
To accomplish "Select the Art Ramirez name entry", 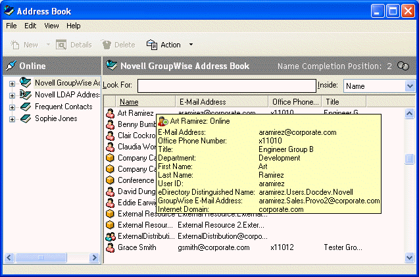I will (136, 113).
